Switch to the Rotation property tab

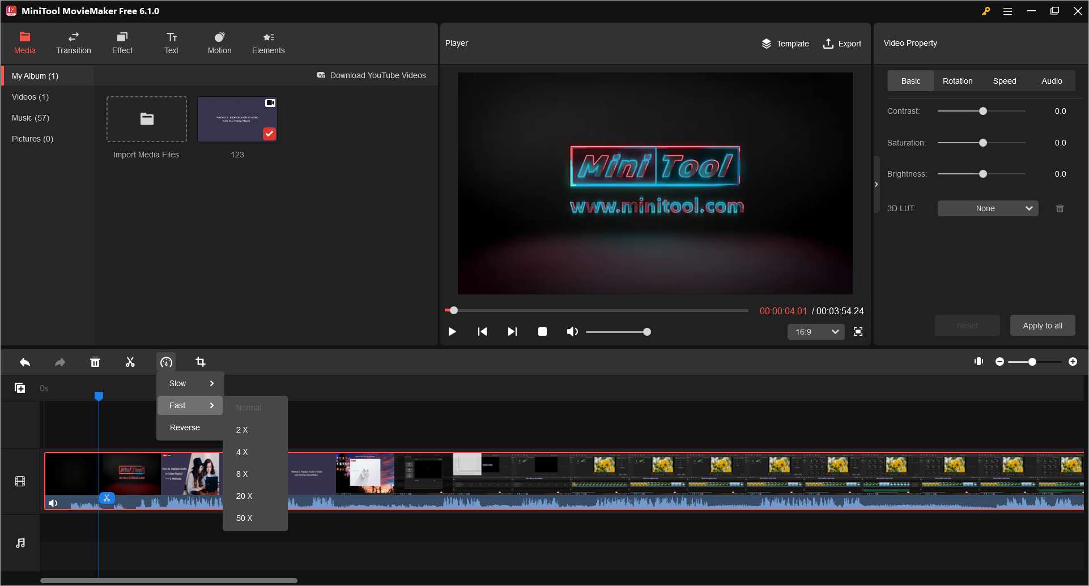pyautogui.click(x=958, y=81)
